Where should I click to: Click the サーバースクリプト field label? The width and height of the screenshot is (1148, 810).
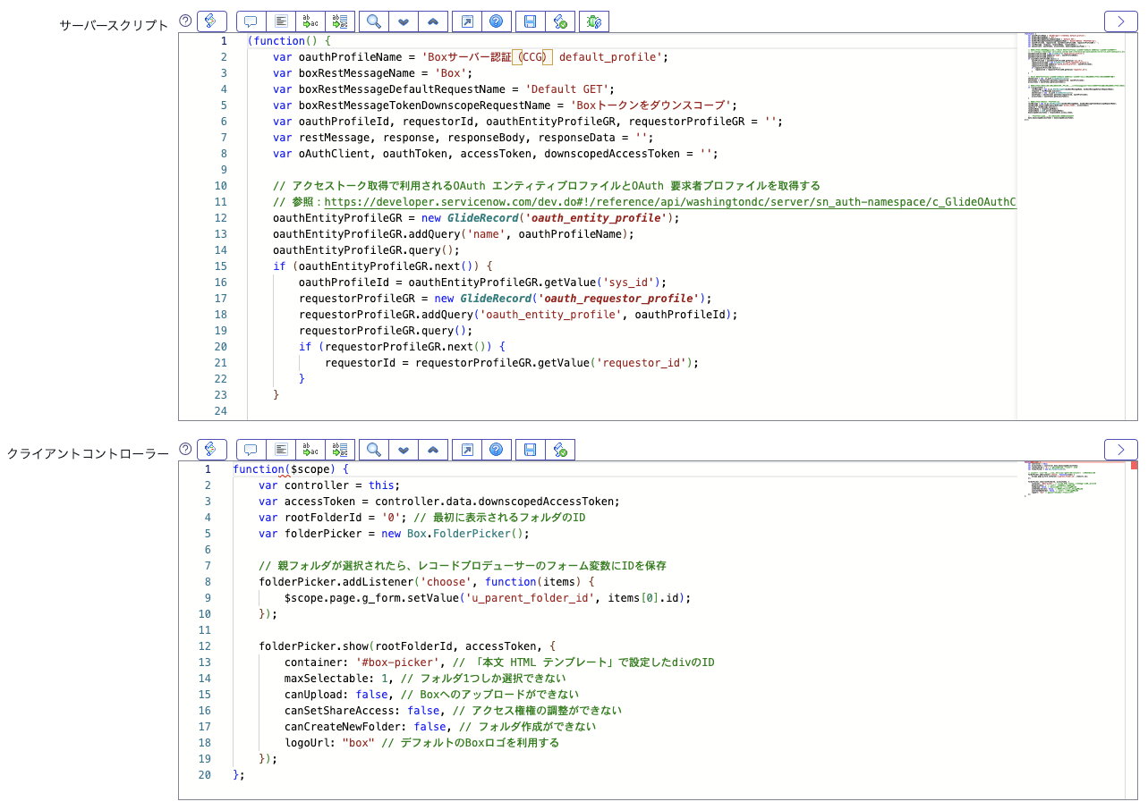pyautogui.click(x=114, y=25)
